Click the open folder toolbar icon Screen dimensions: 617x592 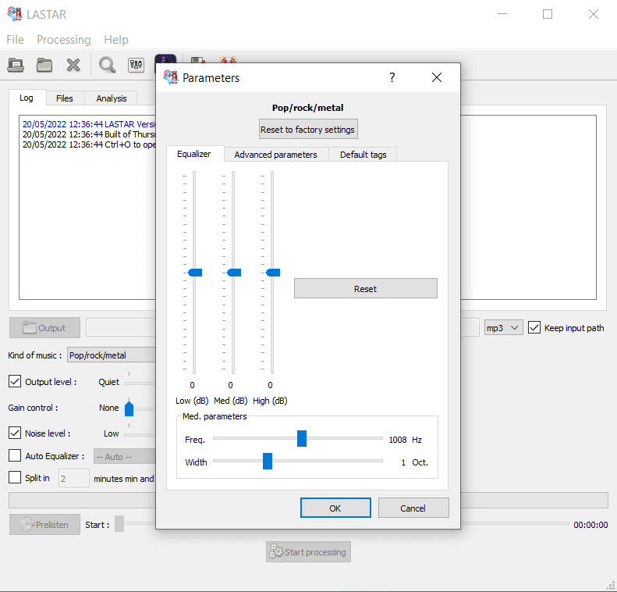click(x=44, y=65)
